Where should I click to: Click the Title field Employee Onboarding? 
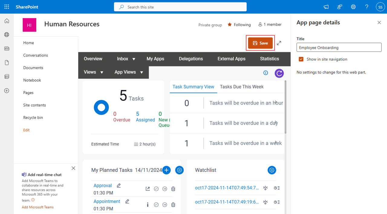tap(339, 47)
